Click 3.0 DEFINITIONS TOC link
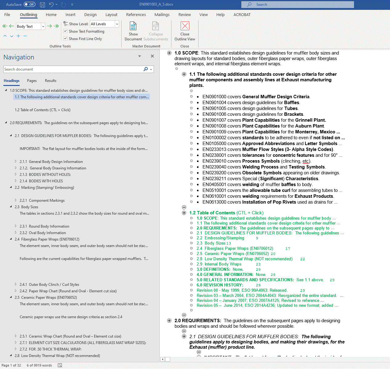 pos(220,269)
